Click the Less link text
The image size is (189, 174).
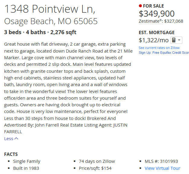click(9, 139)
